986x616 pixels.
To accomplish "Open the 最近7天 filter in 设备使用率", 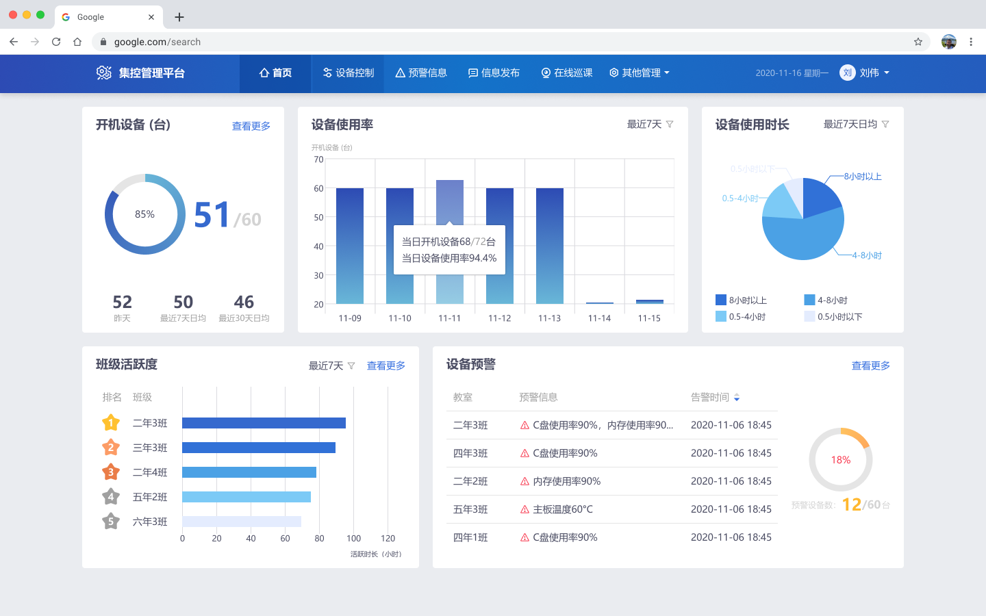I will (x=650, y=124).
